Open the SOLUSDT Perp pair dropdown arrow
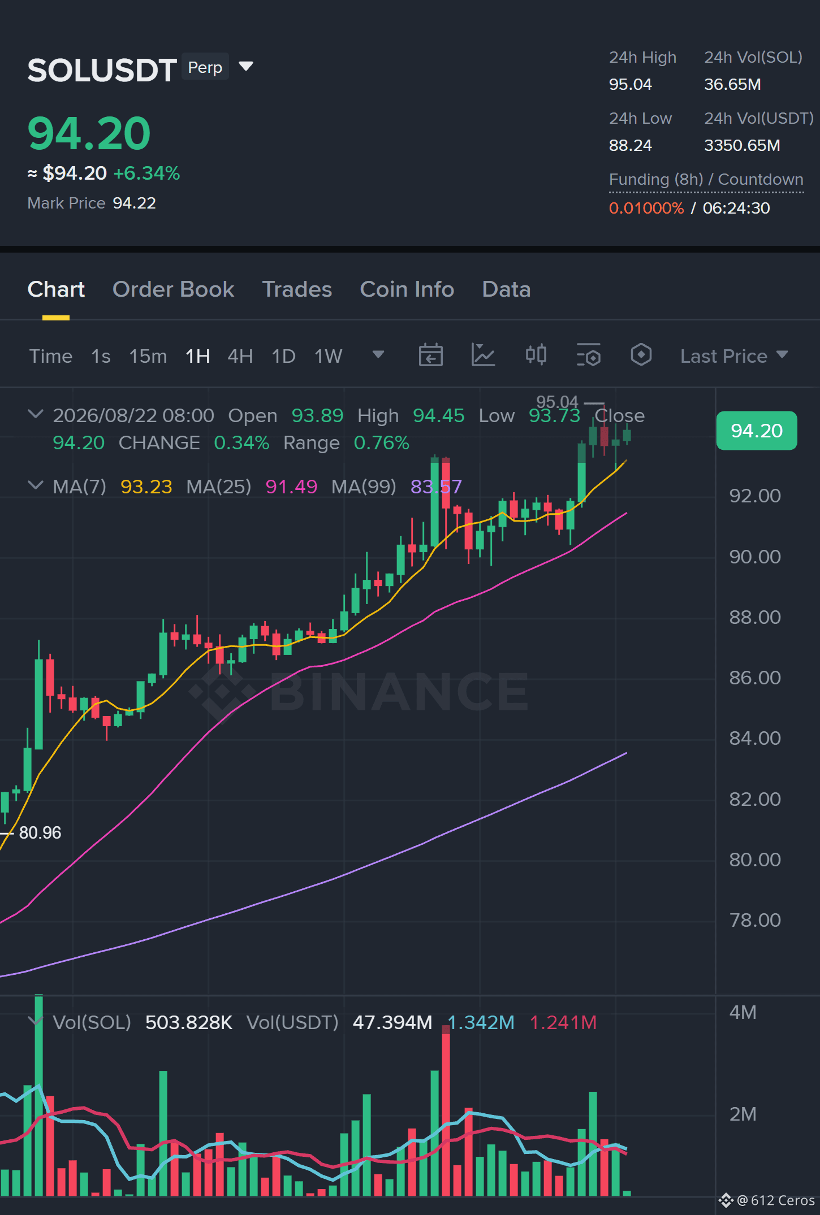The width and height of the screenshot is (820, 1215). 246,67
